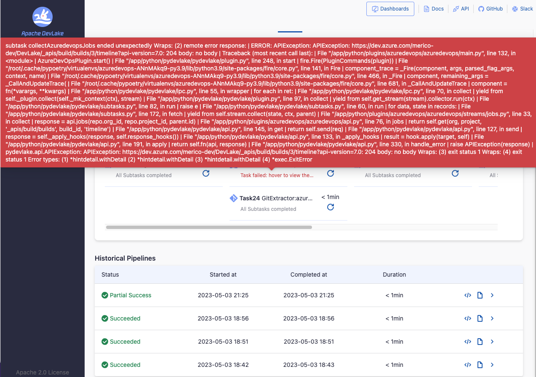The image size is (536, 377).
Task: Open the Docs link
Action: pyautogui.click(x=434, y=9)
